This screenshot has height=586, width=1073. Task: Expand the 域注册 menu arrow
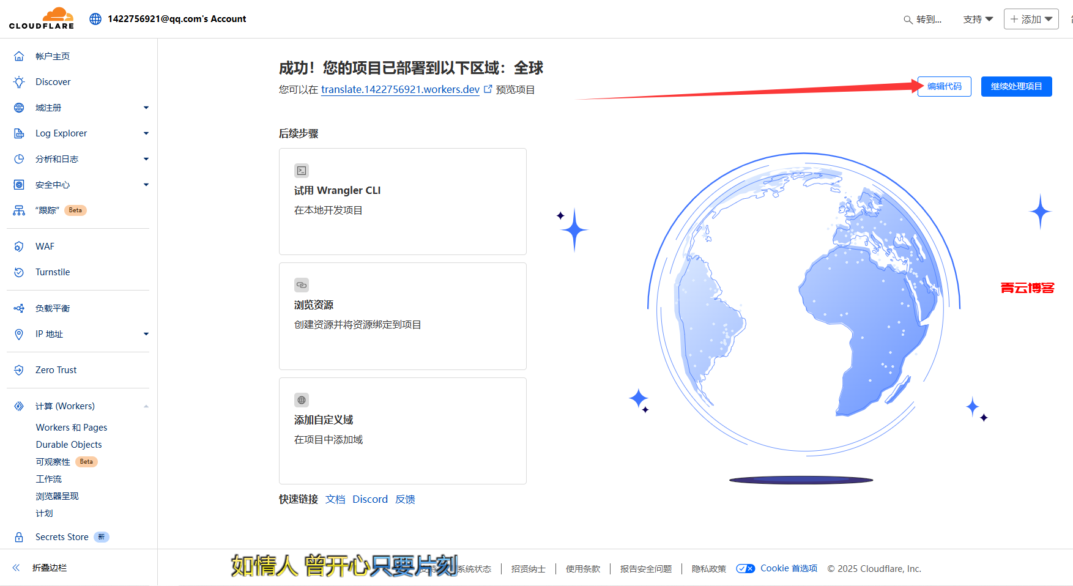tap(146, 108)
